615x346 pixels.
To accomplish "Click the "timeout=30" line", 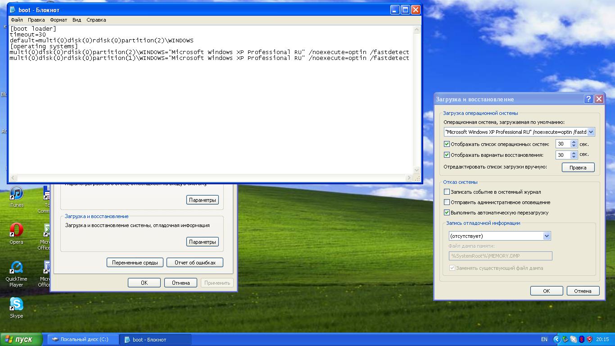I will pyautogui.click(x=28, y=35).
